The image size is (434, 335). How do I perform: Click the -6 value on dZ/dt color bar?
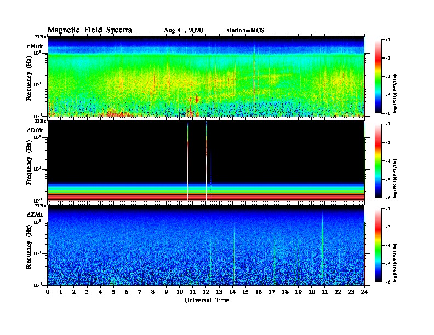388,282
